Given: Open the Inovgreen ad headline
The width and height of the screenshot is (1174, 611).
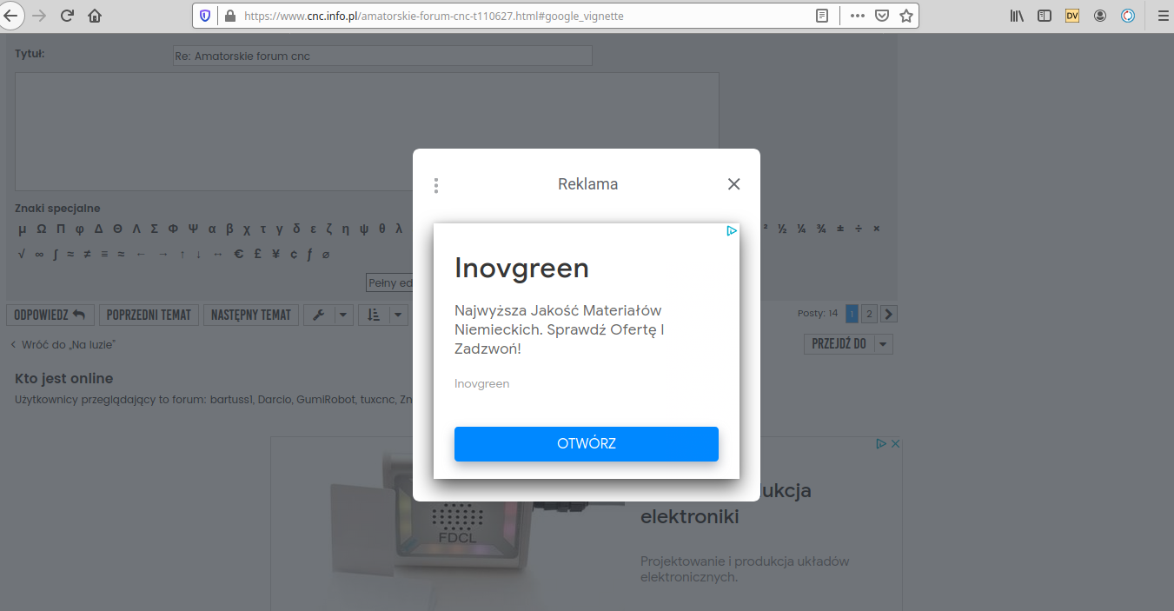Looking at the screenshot, I should click(521, 268).
